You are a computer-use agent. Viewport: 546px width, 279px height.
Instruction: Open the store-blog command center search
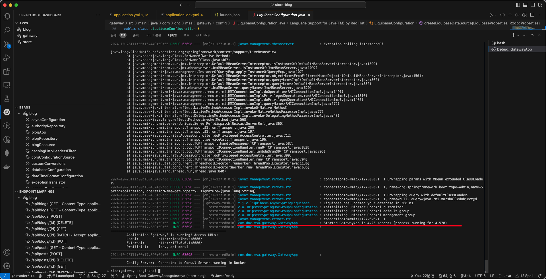click(280, 5)
